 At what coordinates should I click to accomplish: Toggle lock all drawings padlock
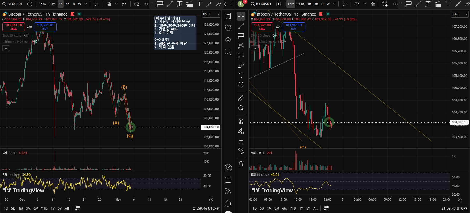coord(241,141)
